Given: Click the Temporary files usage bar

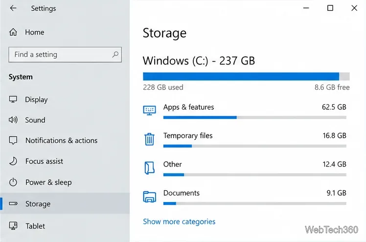Looking at the screenshot, I should (255, 146).
